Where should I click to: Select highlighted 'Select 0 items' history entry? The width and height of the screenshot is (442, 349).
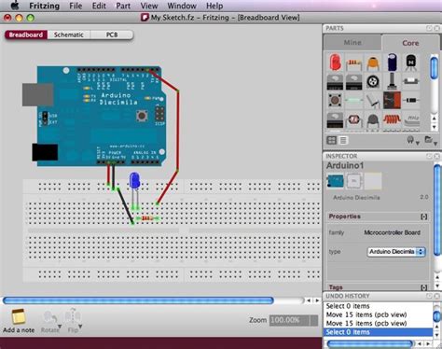pos(378,332)
